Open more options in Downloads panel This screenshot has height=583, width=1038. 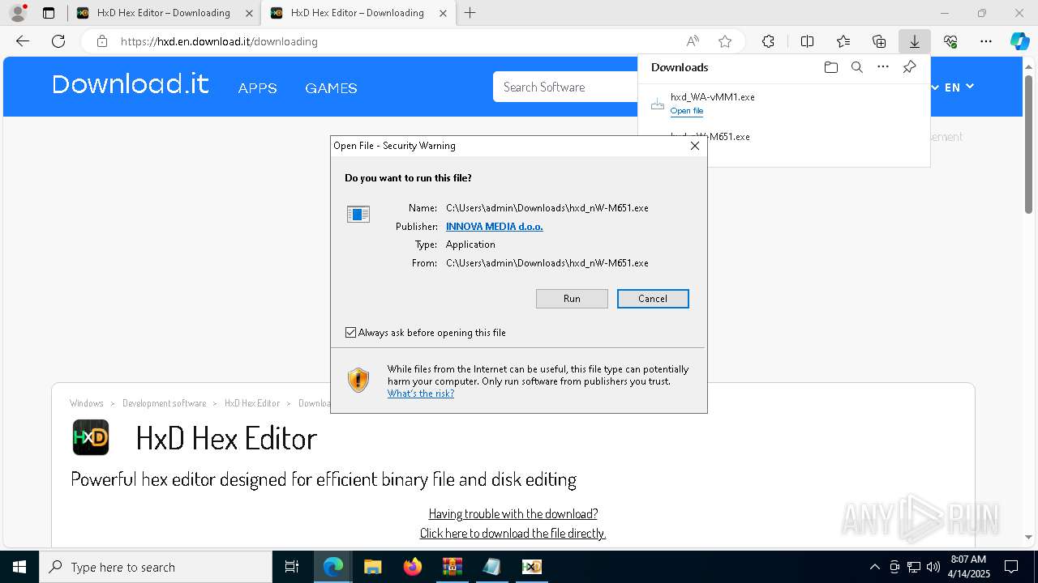pos(883,67)
